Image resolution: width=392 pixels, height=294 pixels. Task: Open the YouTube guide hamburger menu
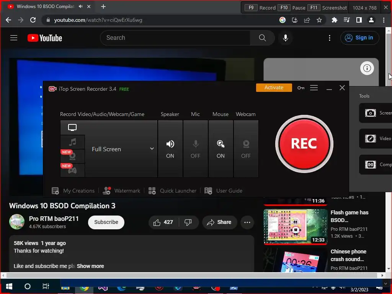(x=14, y=38)
